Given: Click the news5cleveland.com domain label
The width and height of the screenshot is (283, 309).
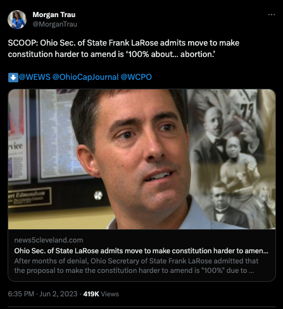Looking at the screenshot, I should click(x=49, y=240).
